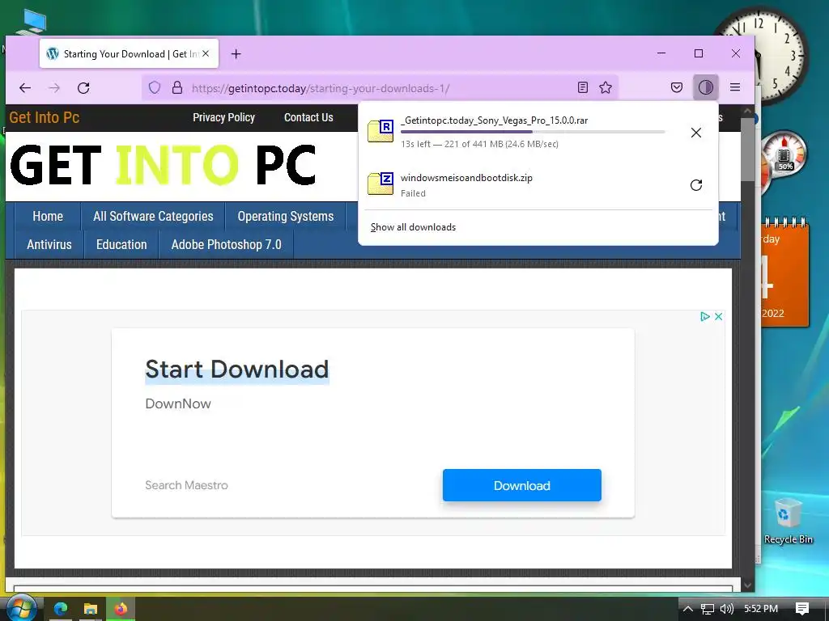Click the site security padlock icon
Viewport: 829px width, 621px height.
177,87
